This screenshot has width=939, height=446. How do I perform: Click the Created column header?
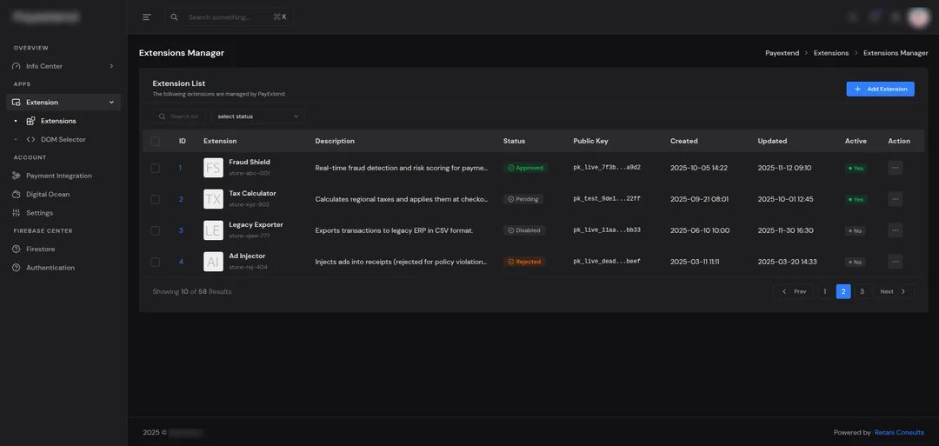coord(684,142)
